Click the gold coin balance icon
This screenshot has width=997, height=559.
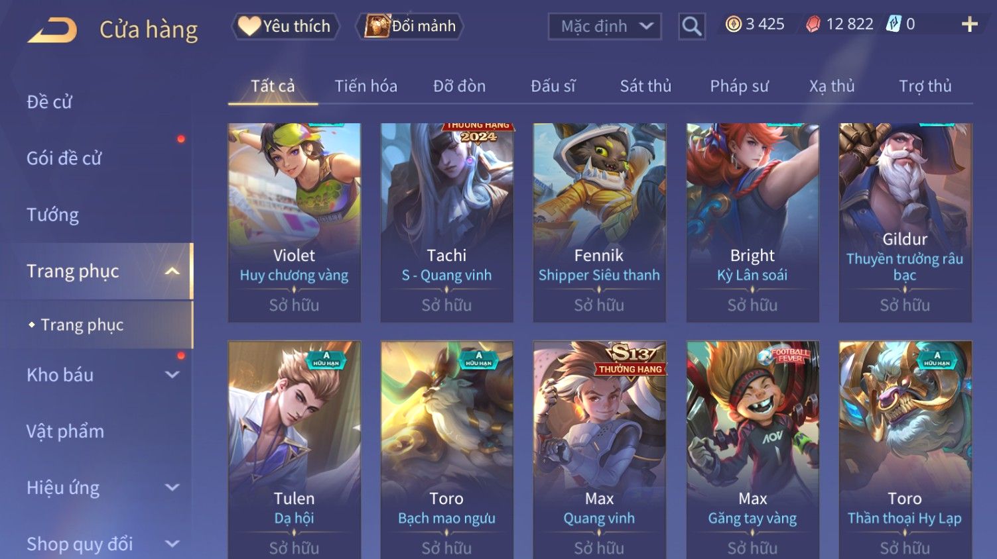click(x=733, y=25)
